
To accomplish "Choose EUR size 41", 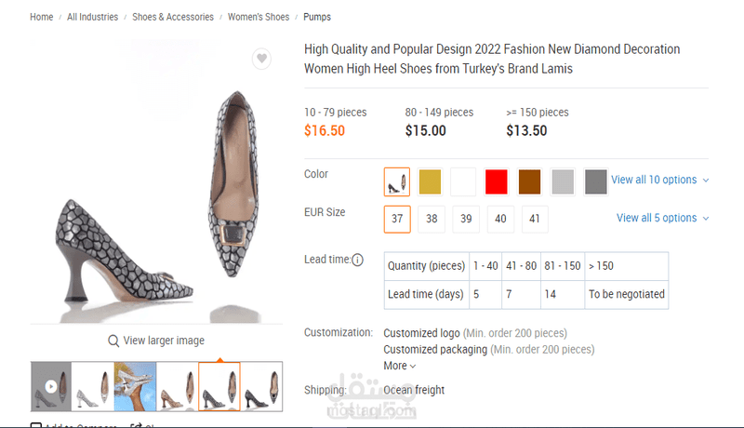I will coord(534,219).
